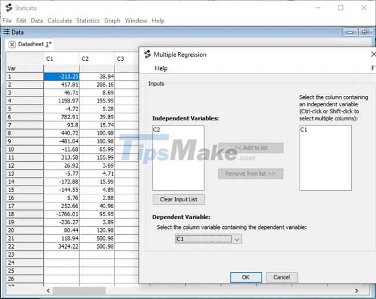This screenshot has height=299, width=376.
Task: Select cell with value 1198.97
Action: [61, 101]
